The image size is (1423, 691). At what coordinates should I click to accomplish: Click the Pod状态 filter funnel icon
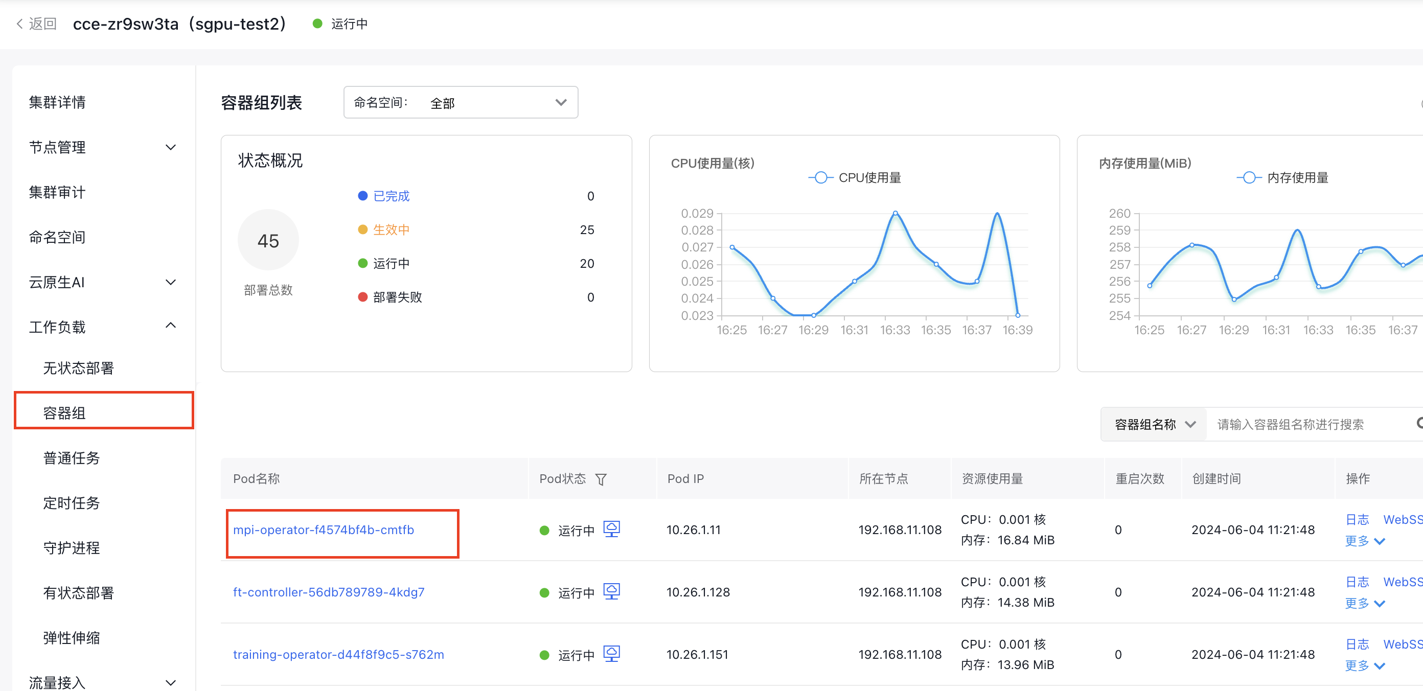pyautogui.click(x=601, y=479)
